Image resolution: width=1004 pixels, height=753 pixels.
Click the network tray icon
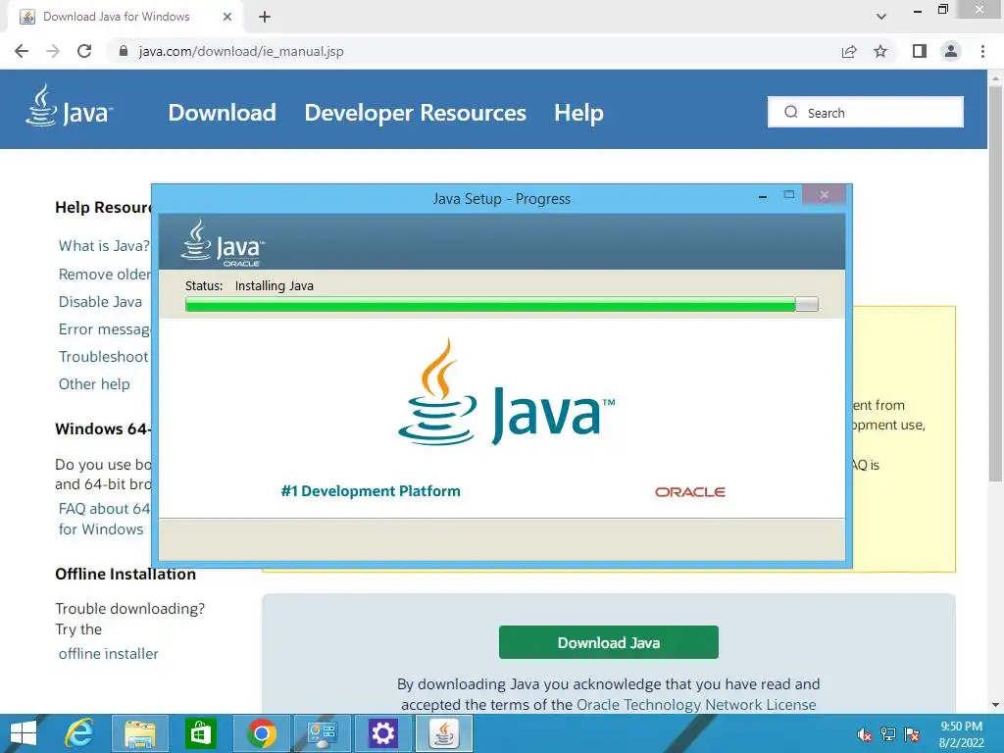click(x=888, y=734)
